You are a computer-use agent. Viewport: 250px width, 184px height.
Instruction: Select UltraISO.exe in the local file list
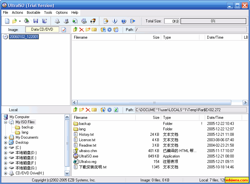click(89, 156)
